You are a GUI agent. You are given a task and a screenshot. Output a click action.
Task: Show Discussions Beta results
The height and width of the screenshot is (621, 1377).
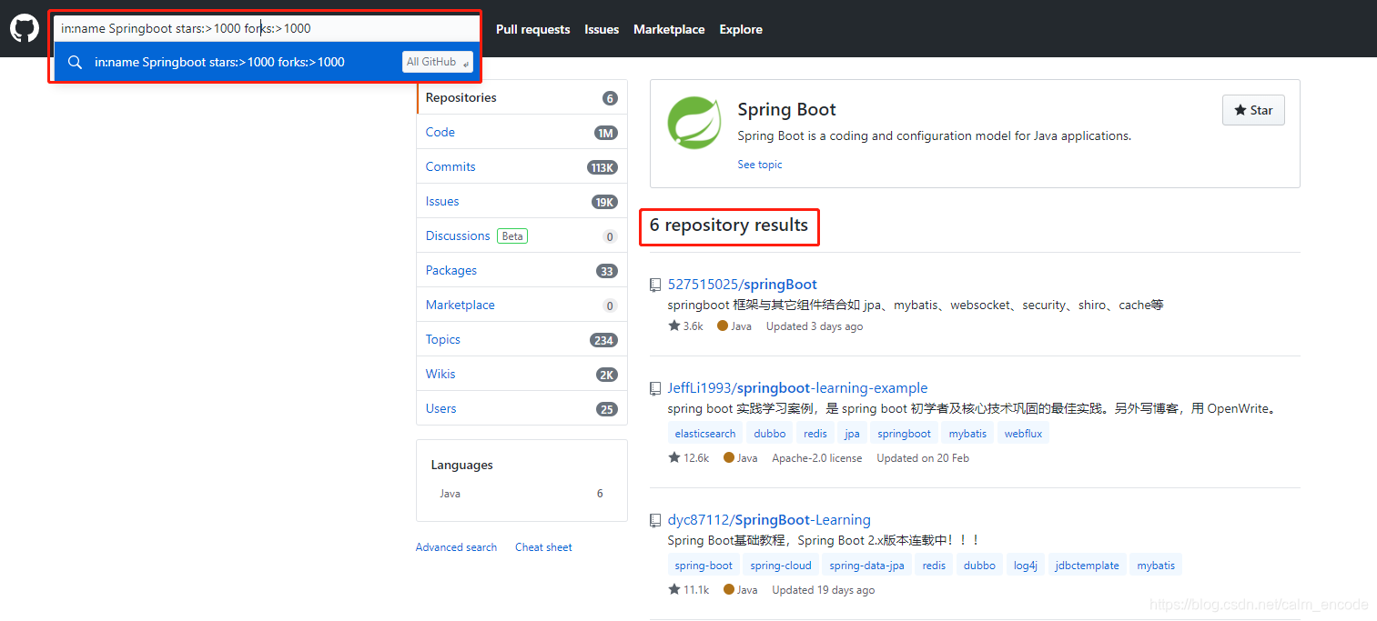(x=521, y=235)
